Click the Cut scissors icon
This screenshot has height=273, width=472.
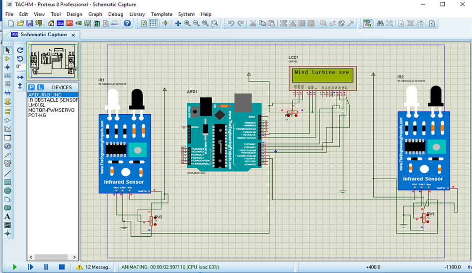pyautogui.click(x=253, y=23)
